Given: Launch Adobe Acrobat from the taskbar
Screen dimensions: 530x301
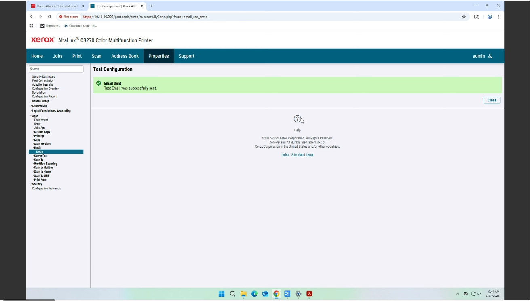Looking at the screenshot, I should coord(309,294).
